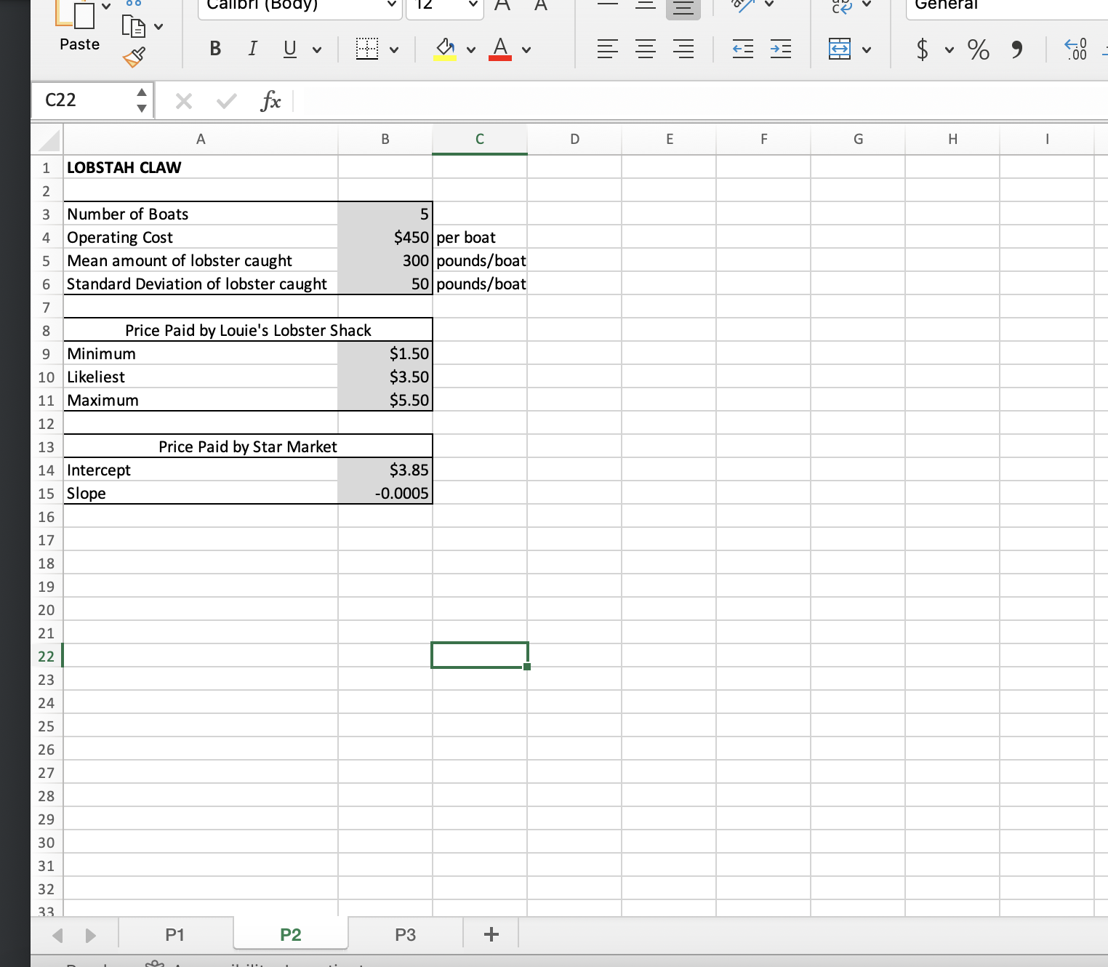The width and height of the screenshot is (1108, 967).
Task: Select column D header
Action: pyautogui.click(x=574, y=139)
